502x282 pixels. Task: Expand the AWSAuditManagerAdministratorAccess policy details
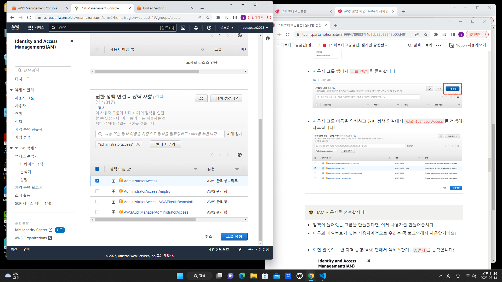113,212
